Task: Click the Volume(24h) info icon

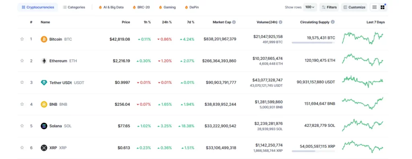Action: pyautogui.click(x=280, y=22)
